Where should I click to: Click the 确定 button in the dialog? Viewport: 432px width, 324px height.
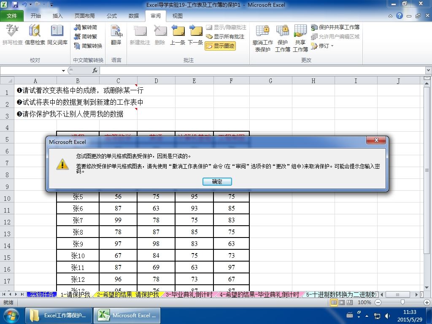[x=217, y=181]
